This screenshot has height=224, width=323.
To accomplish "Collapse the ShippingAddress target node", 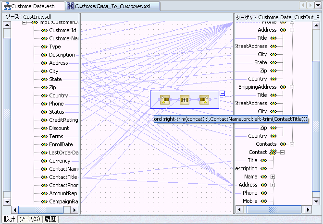I will coord(292,87).
